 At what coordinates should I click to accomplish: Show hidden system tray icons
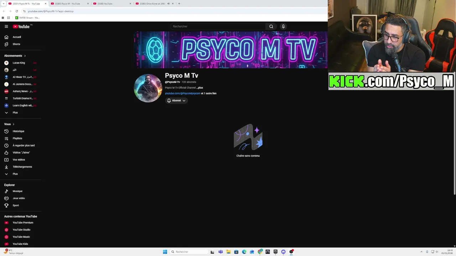(x=421, y=252)
